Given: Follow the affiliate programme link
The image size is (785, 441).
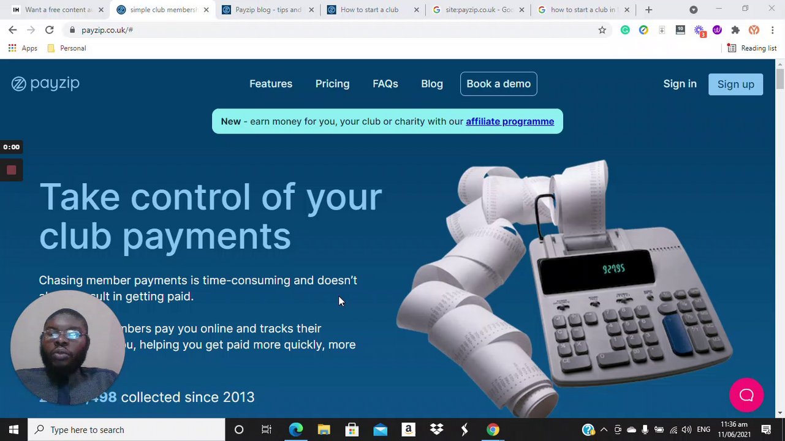Looking at the screenshot, I should pyautogui.click(x=510, y=121).
